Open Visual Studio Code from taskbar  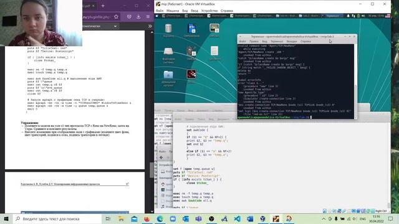pyautogui.click(x=237, y=218)
